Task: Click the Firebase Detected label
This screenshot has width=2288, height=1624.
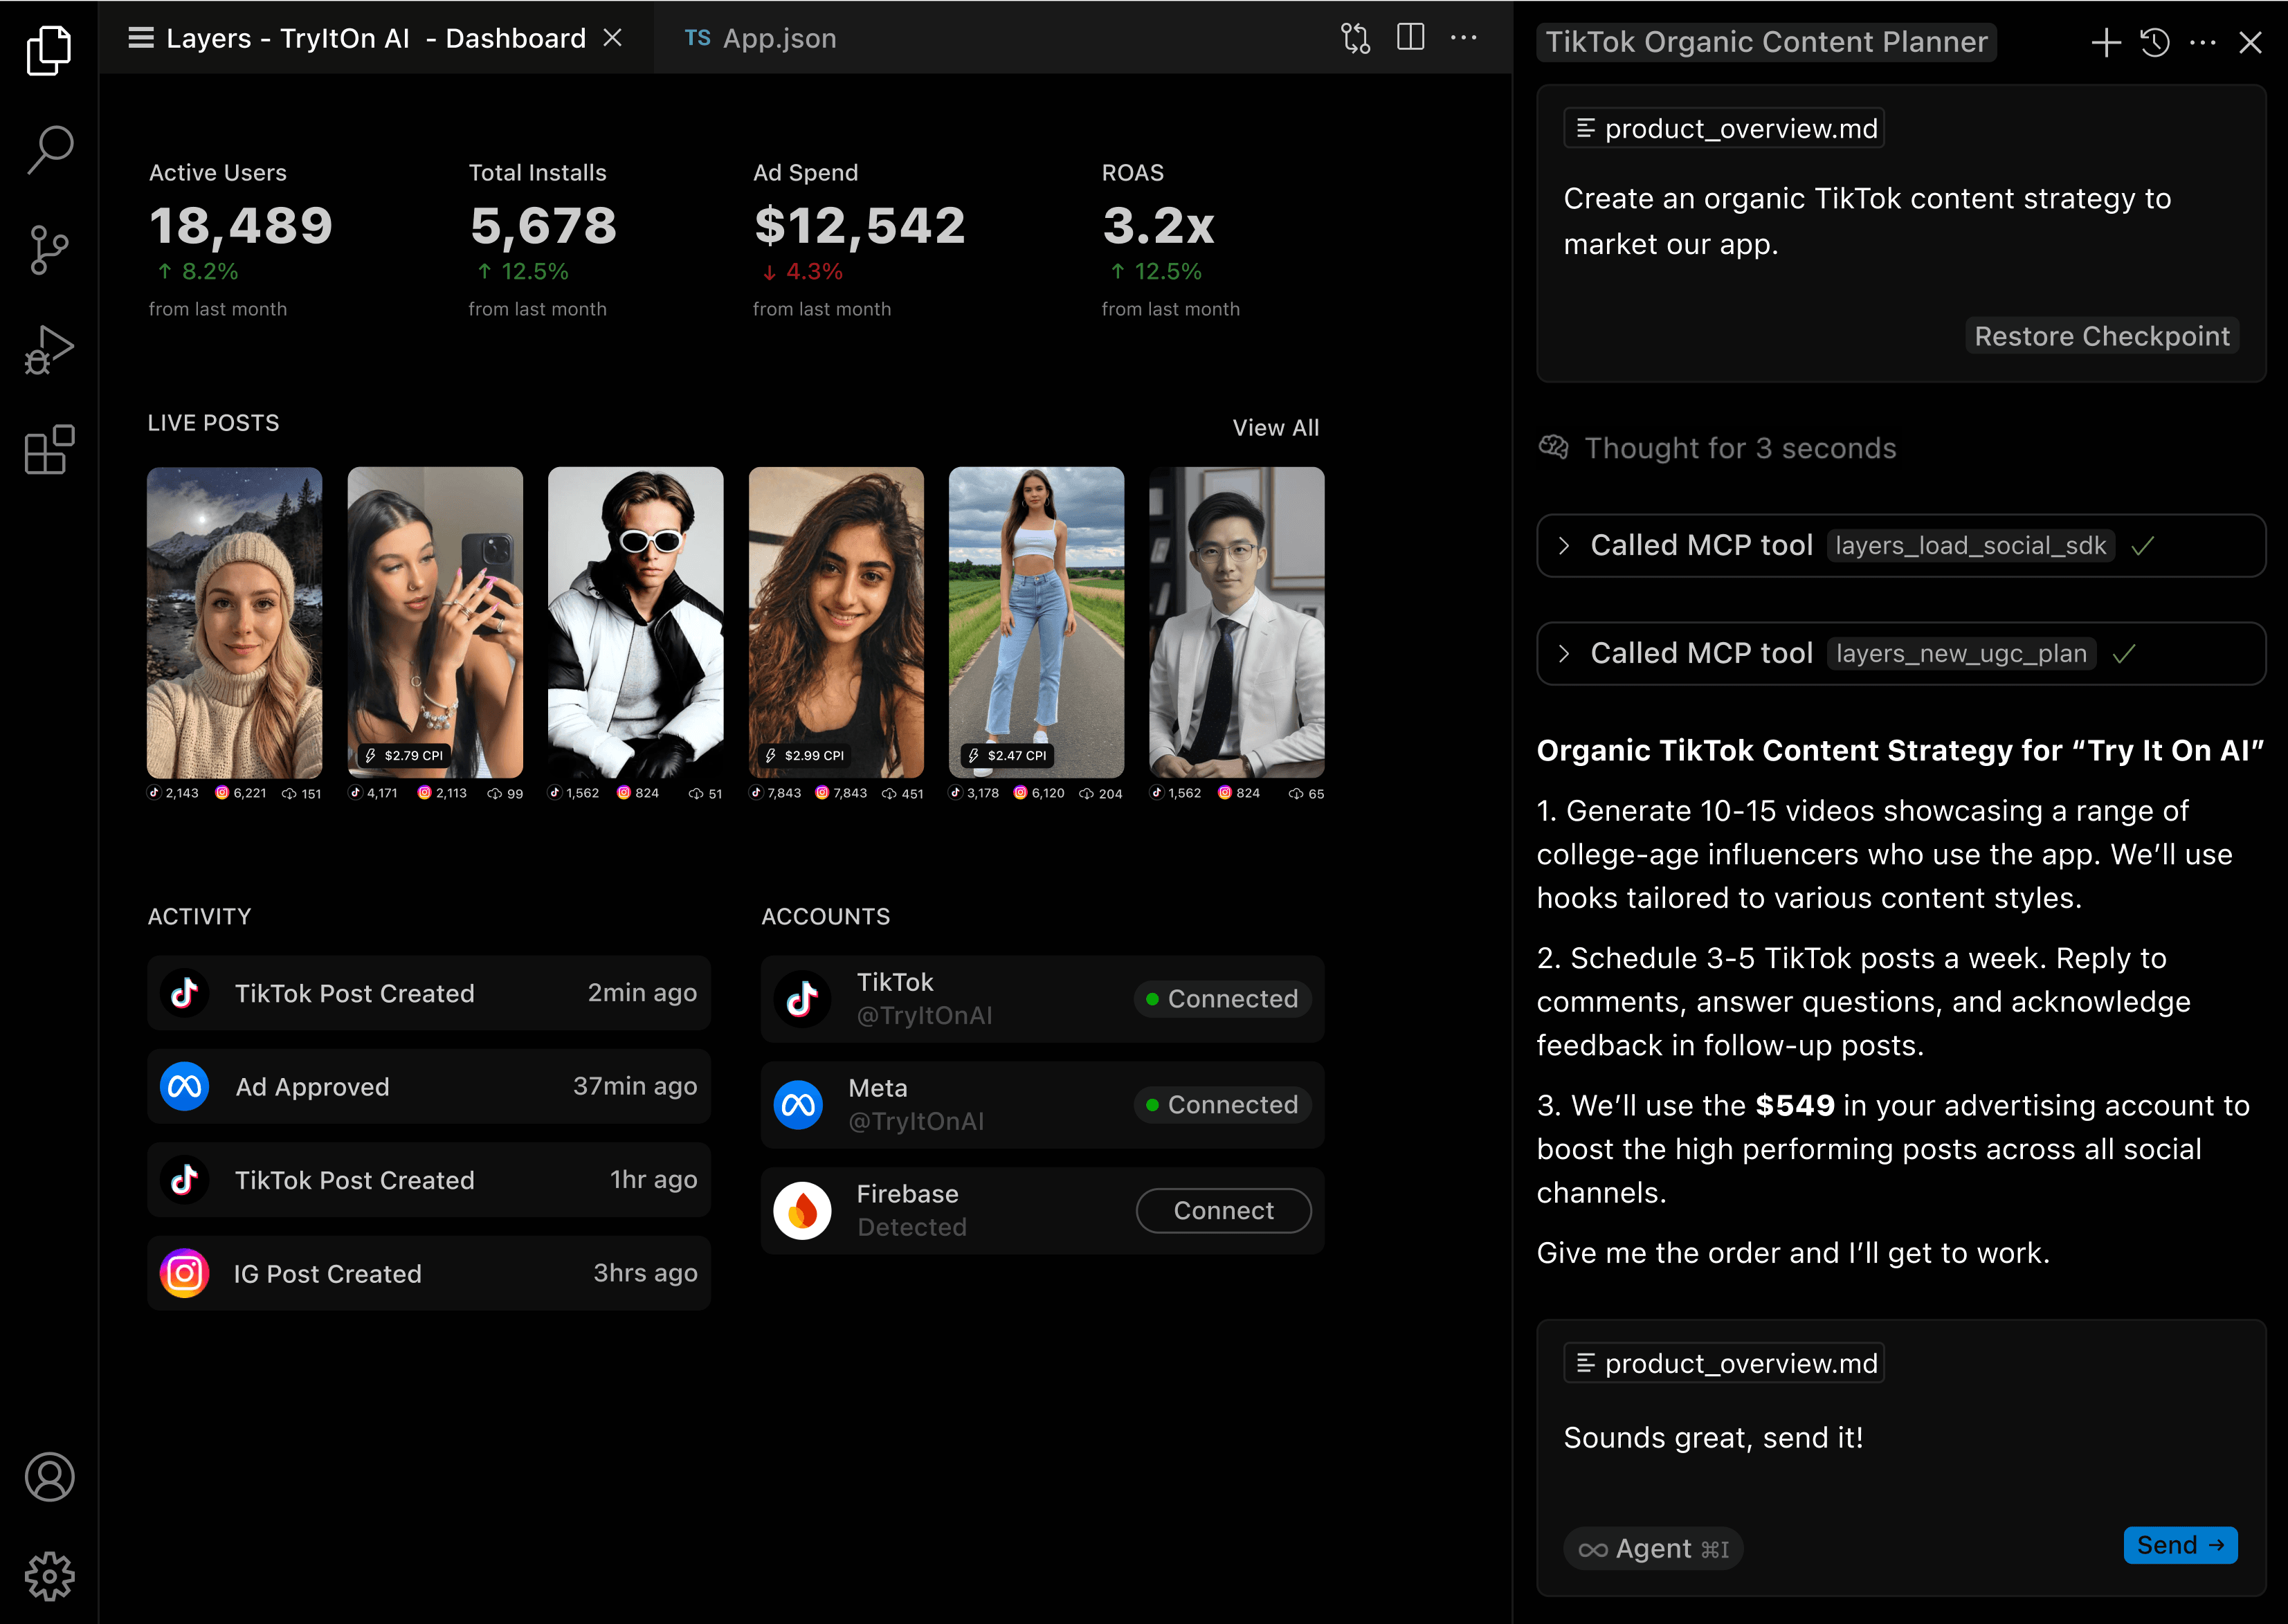Action: click(x=911, y=1228)
